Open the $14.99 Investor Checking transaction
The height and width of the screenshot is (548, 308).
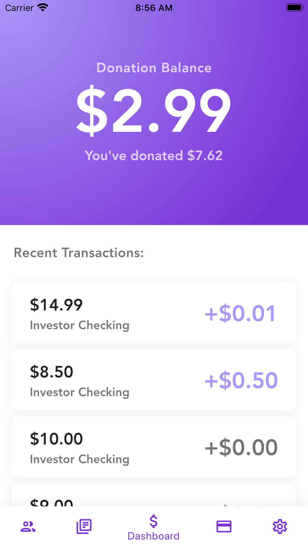(154, 313)
